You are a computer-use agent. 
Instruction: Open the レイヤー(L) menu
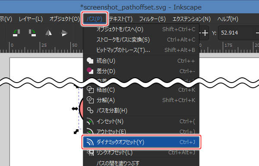point(31,19)
